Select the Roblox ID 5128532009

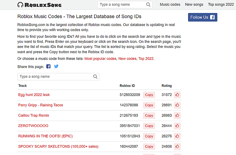[130, 95]
